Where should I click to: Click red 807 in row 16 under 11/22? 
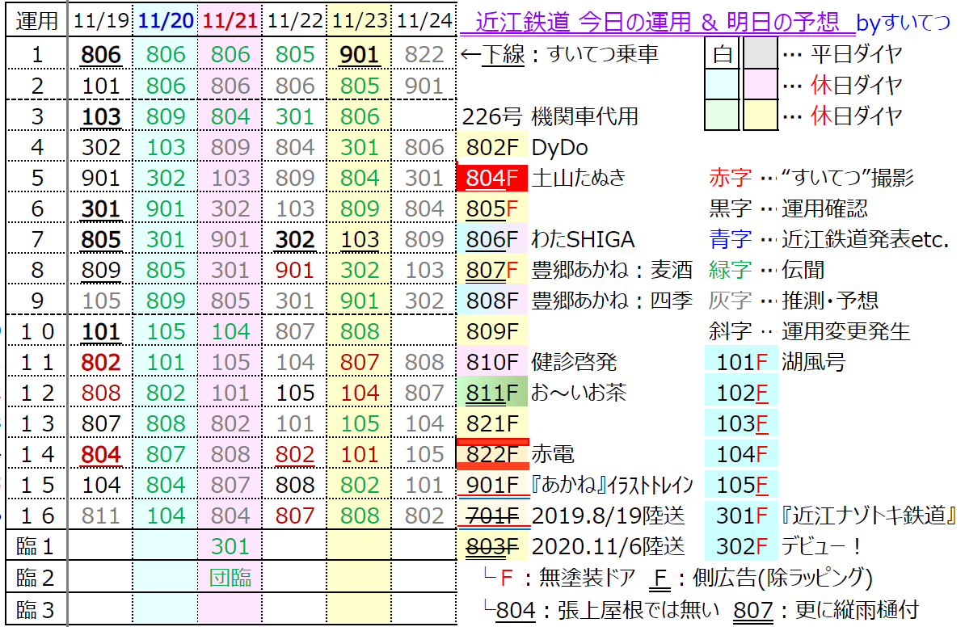(295, 515)
